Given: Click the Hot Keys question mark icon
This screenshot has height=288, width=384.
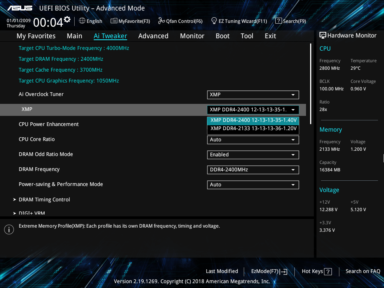Looking at the screenshot, I should tap(328, 271).
